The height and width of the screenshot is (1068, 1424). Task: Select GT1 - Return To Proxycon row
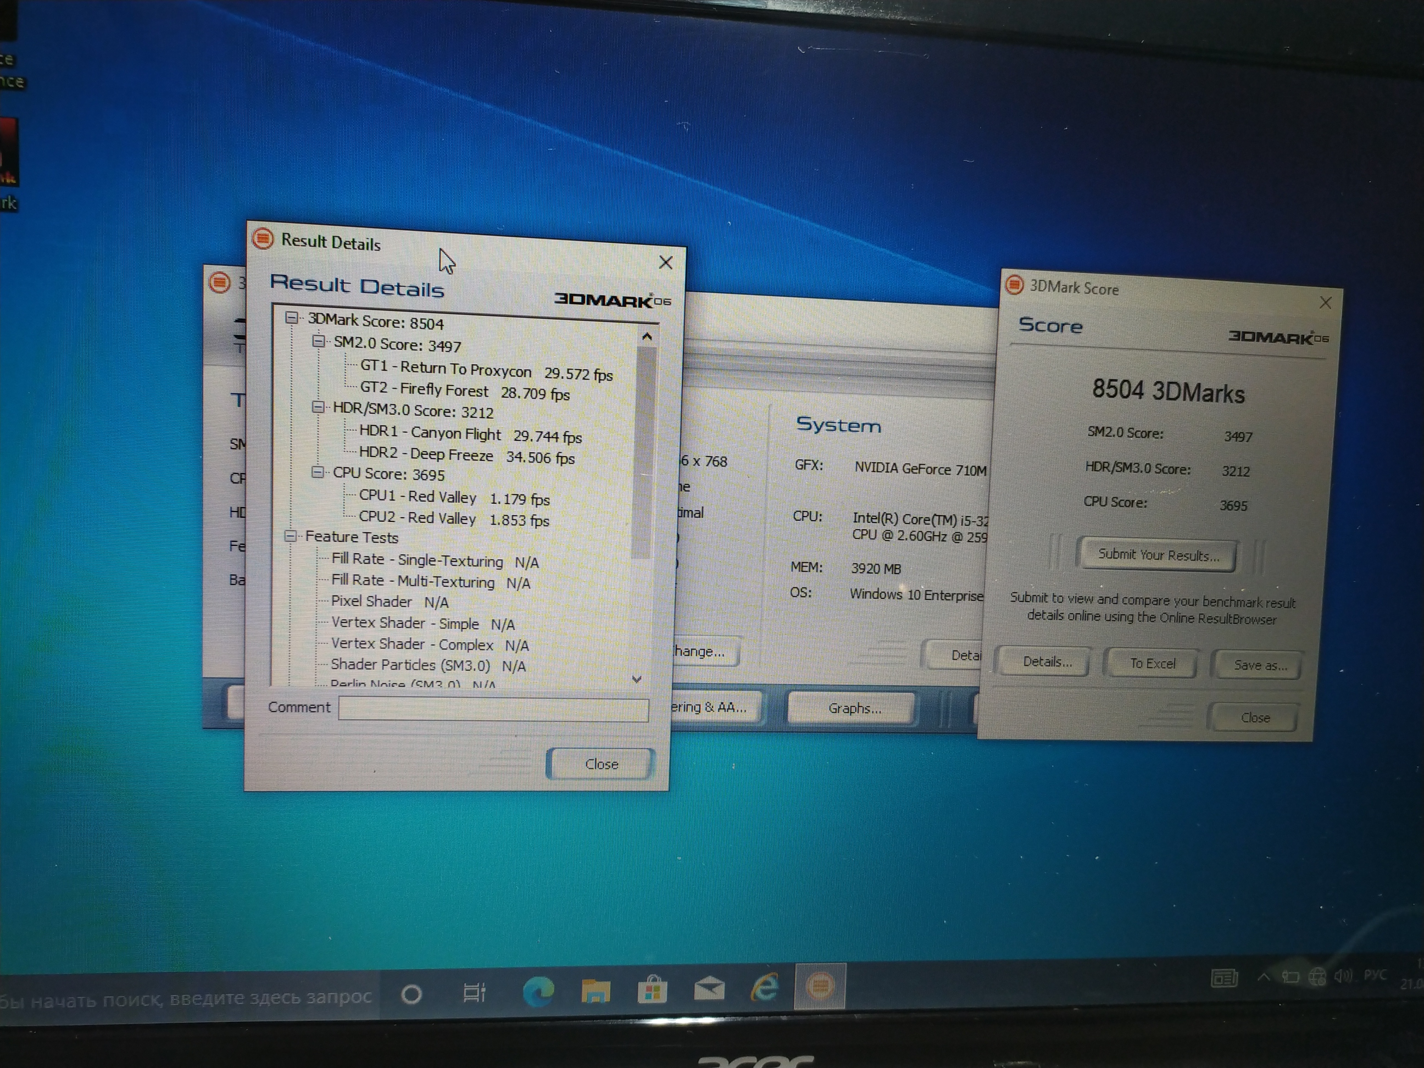[x=486, y=370]
